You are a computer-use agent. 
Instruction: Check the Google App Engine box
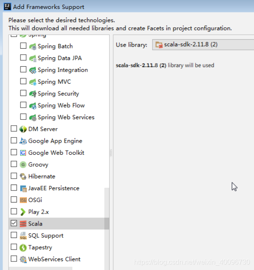[x=14, y=141]
